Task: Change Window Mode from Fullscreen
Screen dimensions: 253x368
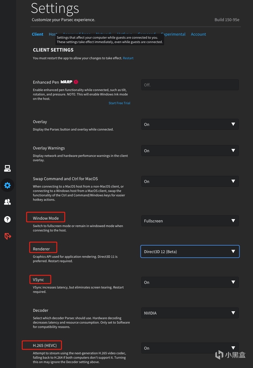Action: click(x=190, y=221)
